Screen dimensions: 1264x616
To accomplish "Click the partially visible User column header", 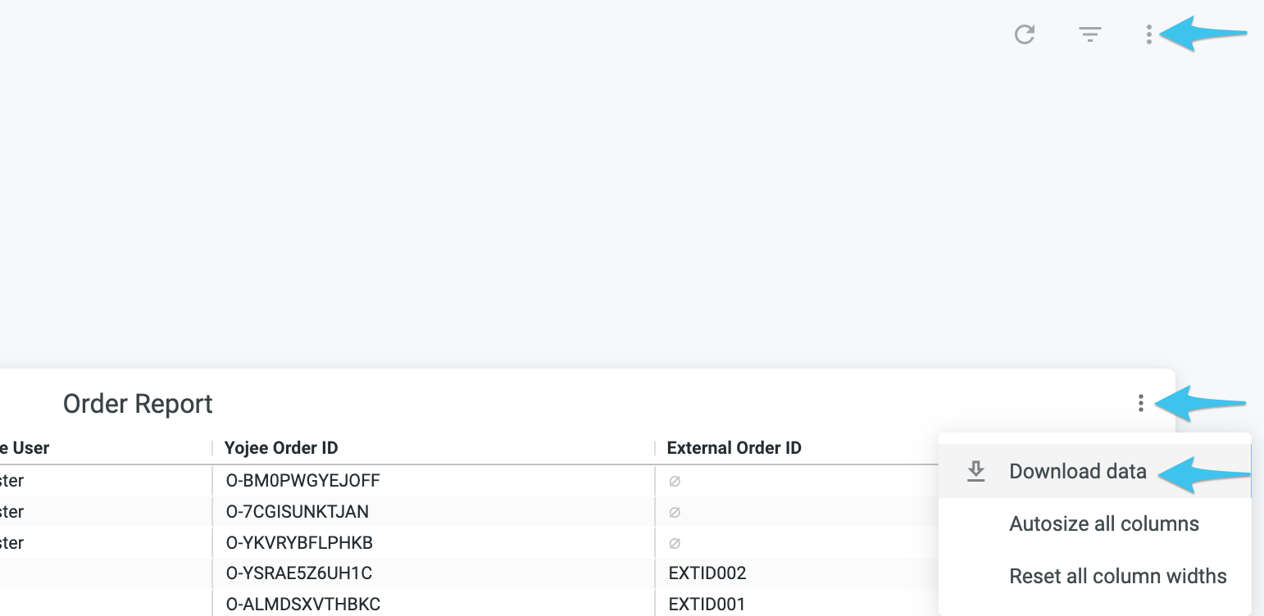I will (x=25, y=448).
